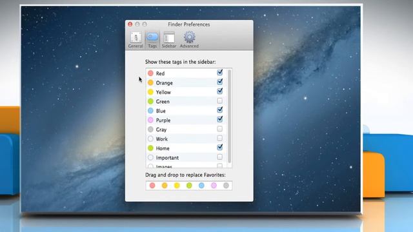Select the Yellow tag name

click(163, 92)
